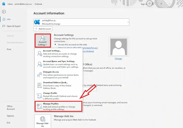Click the Info home icon

click(4, 19)
